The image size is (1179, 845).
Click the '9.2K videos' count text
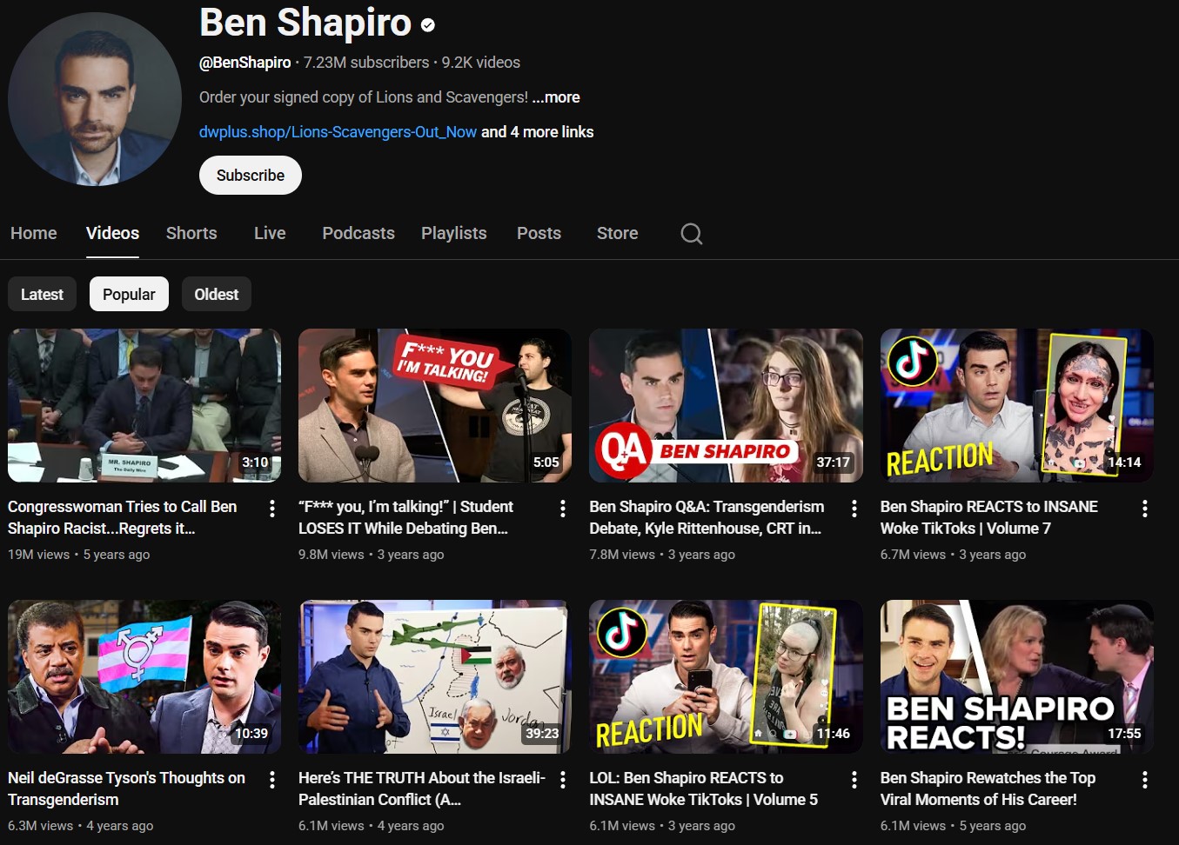481,63
